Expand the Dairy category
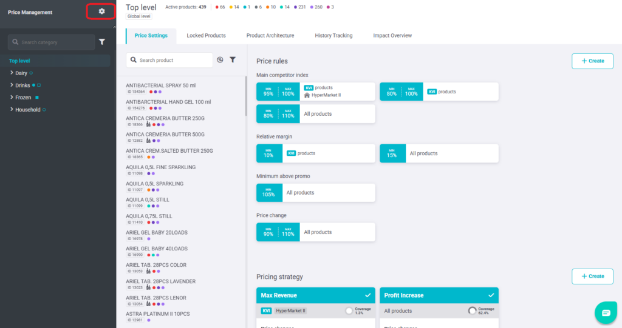 (x=12, y=73)
